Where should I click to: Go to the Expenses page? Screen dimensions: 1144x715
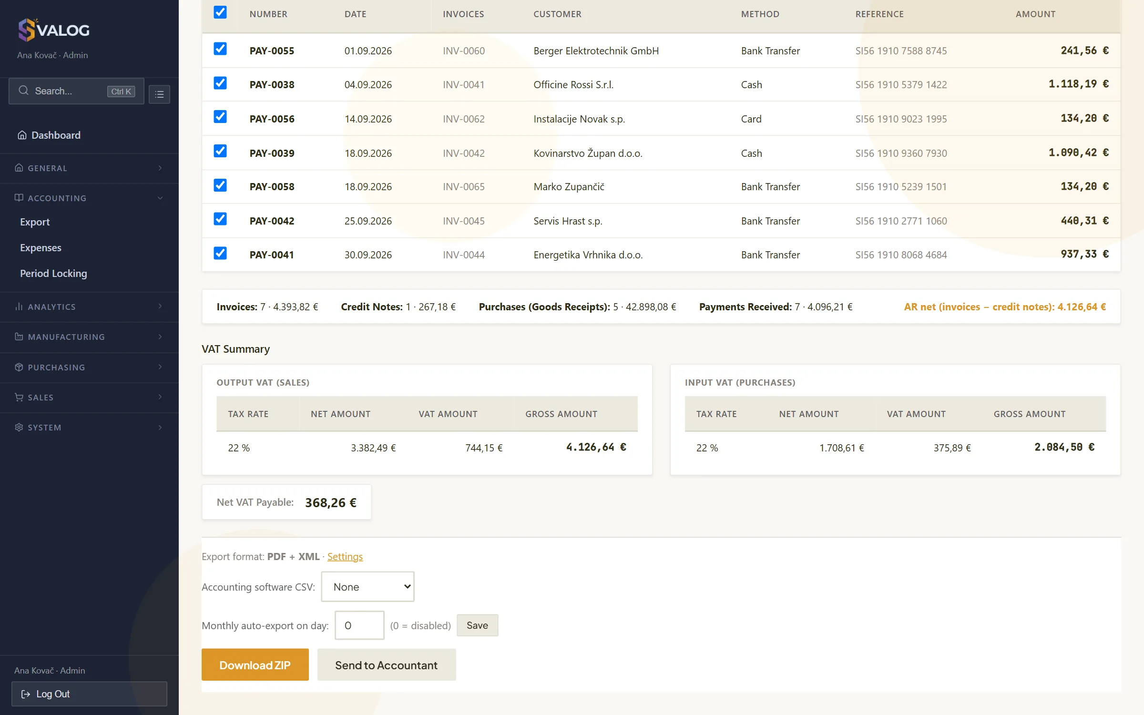[x=41, y=247]
